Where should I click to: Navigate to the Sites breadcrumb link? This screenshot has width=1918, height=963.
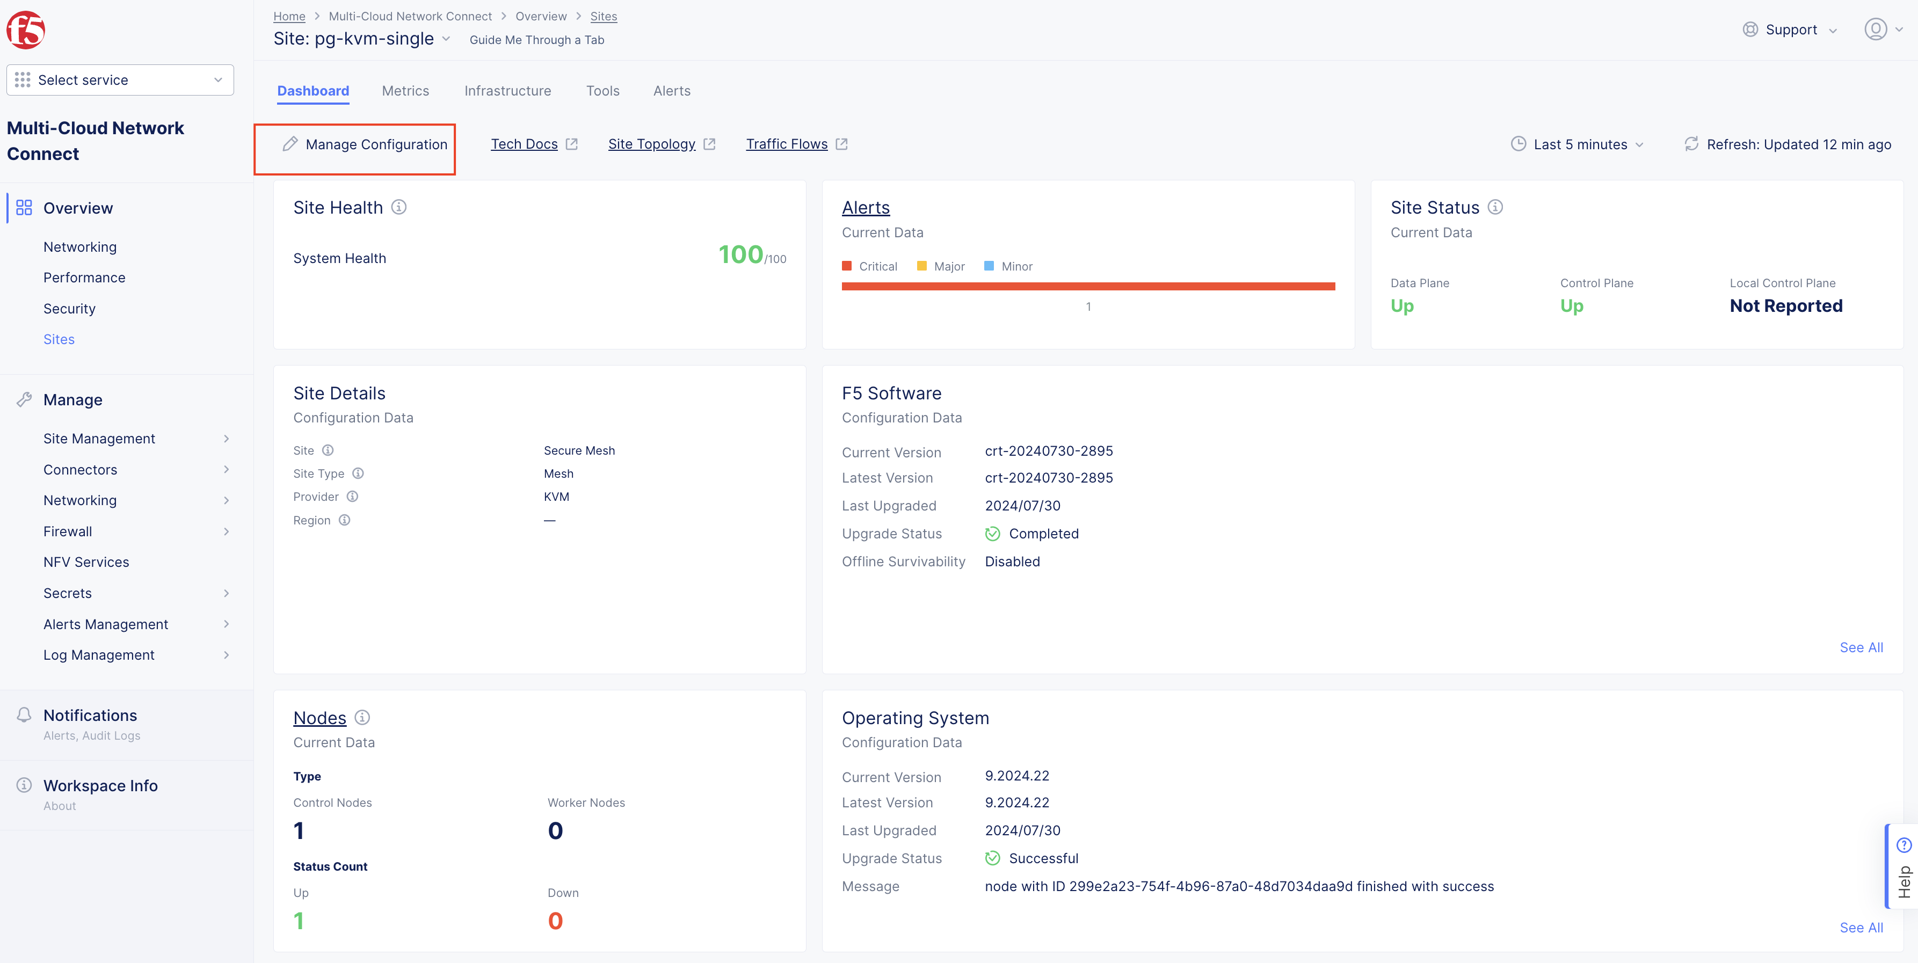603,16
